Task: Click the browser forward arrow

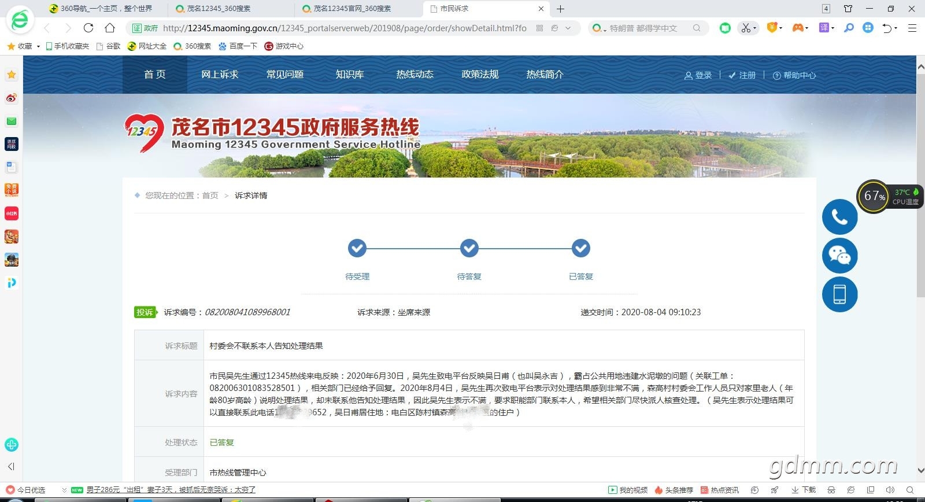Action: click(x=68, y=28)
